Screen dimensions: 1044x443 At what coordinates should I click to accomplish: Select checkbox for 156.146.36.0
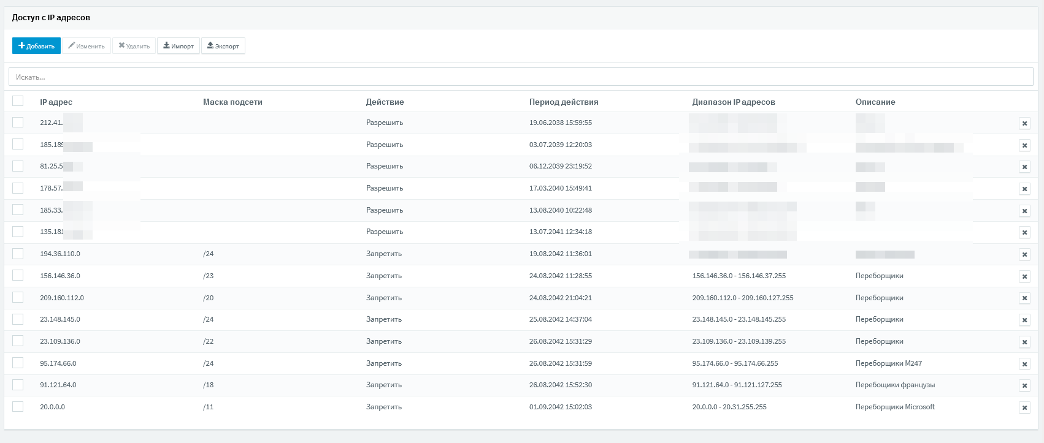tap(18, 275)
